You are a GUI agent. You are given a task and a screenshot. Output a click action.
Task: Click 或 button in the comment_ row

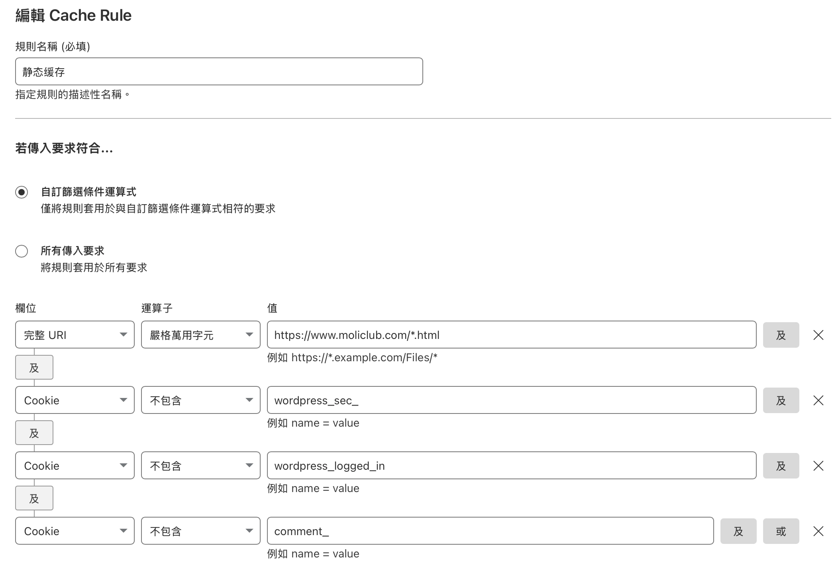781,531
